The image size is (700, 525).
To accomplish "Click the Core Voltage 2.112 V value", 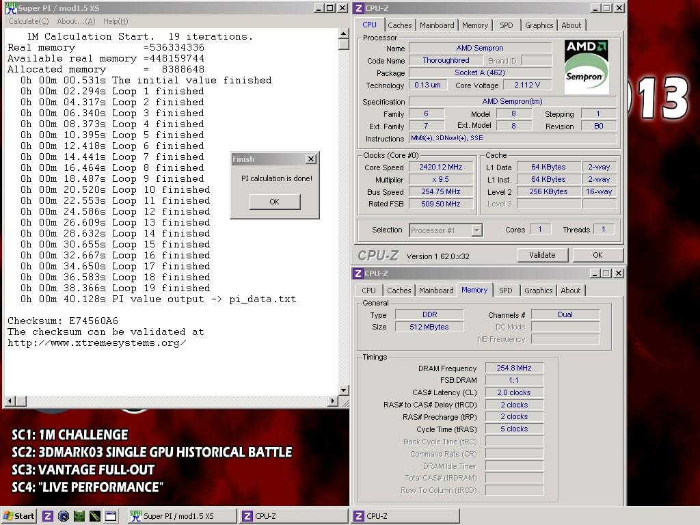I will (527, 85).
